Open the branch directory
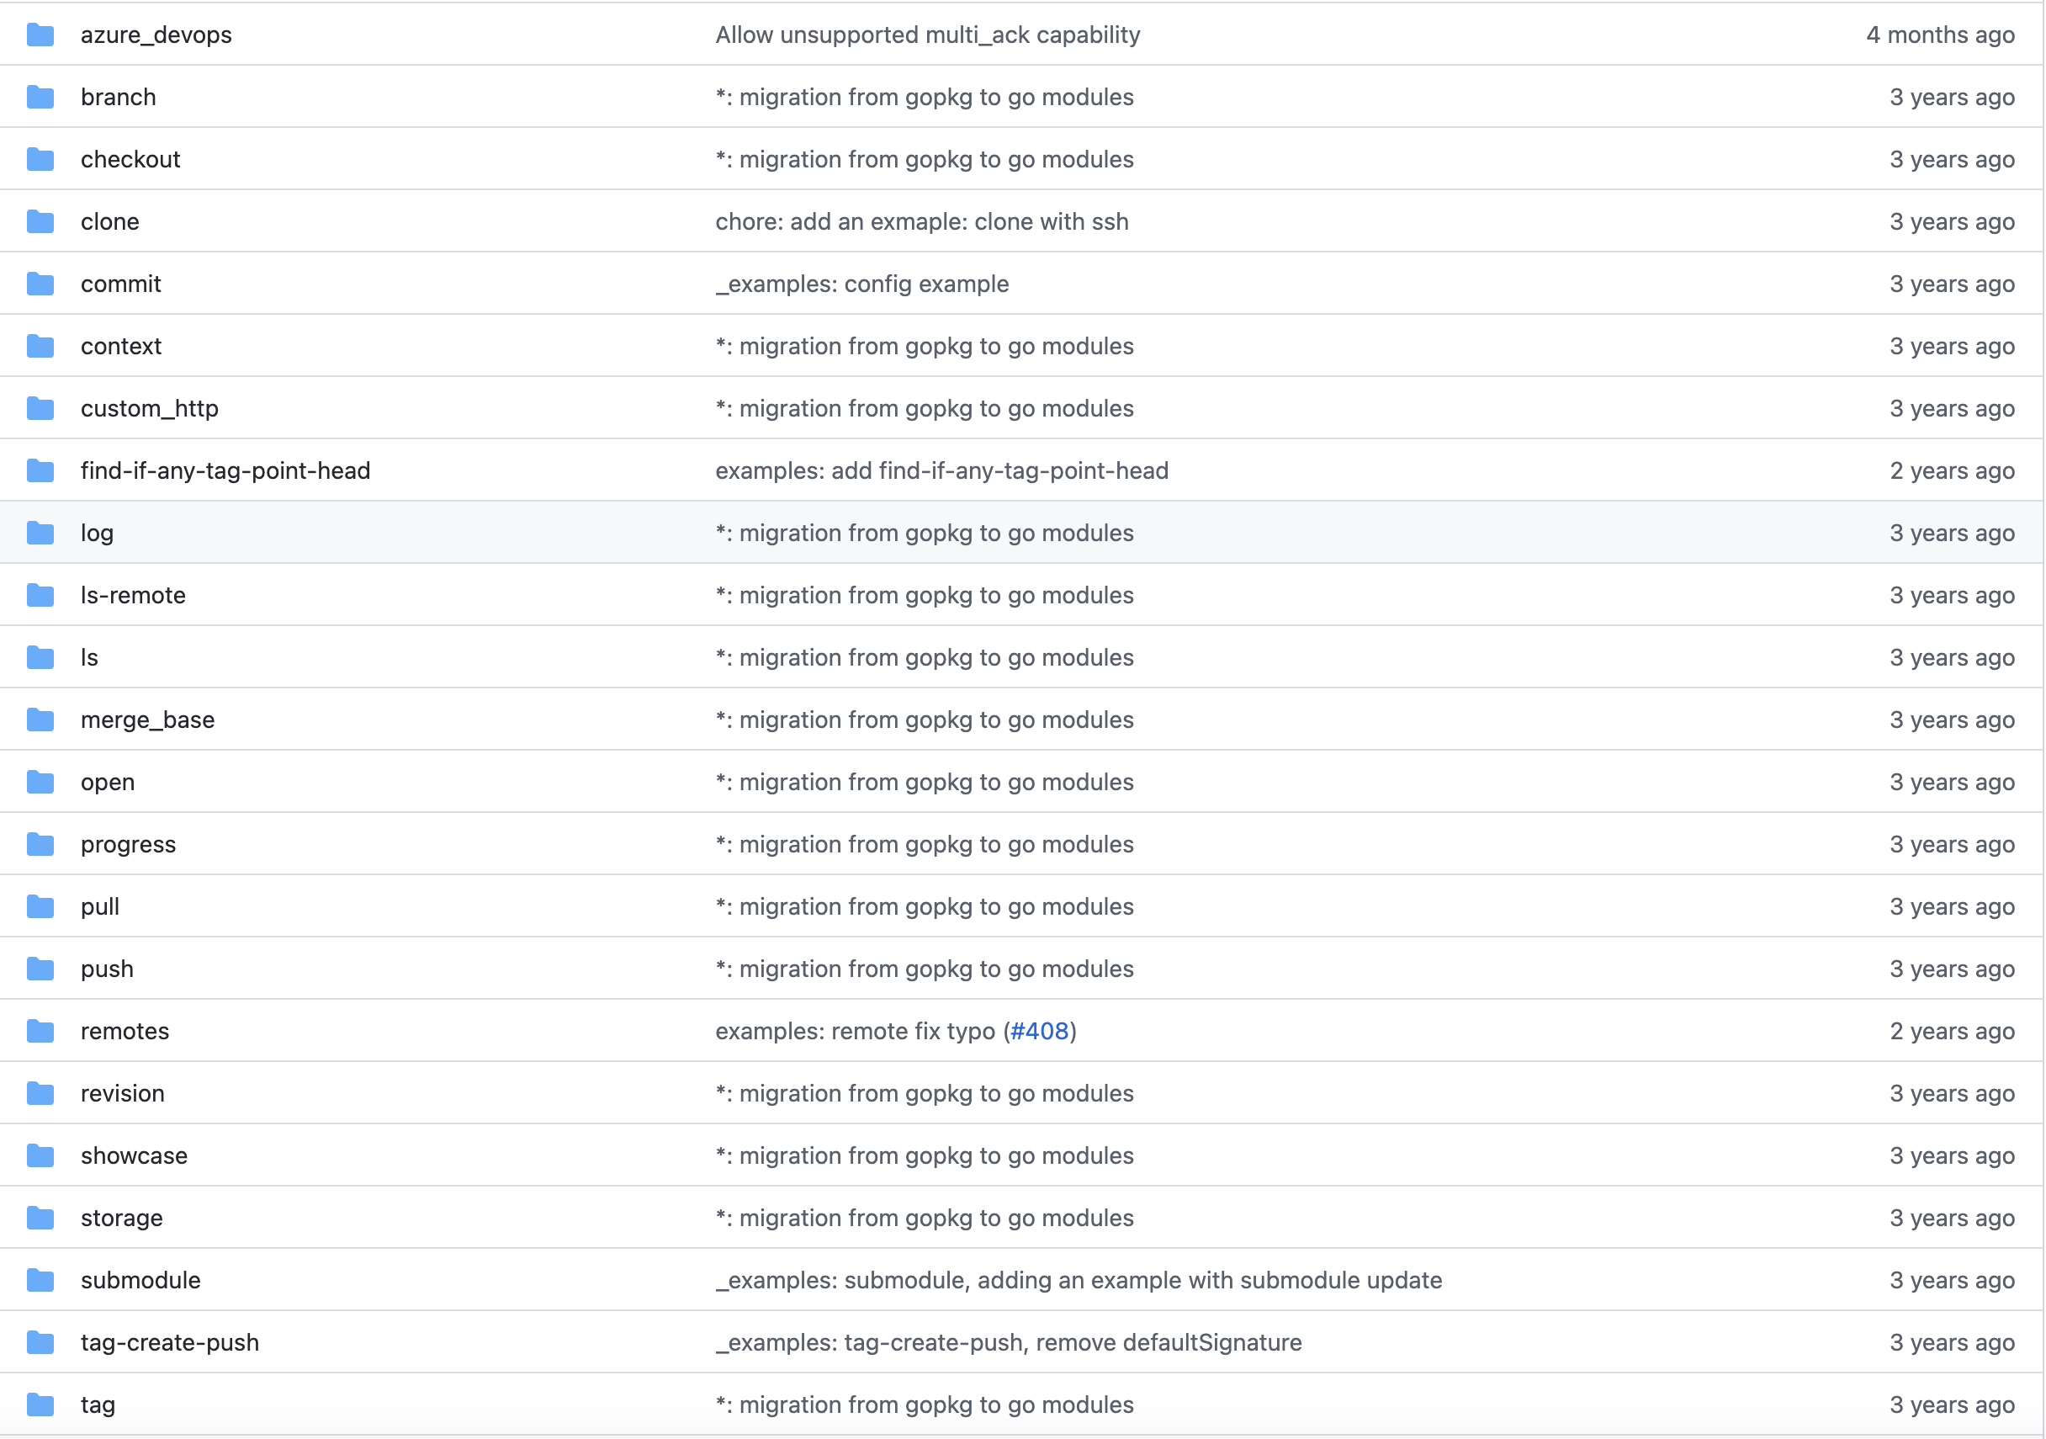 pyautogui.click(x=118, y=97)
